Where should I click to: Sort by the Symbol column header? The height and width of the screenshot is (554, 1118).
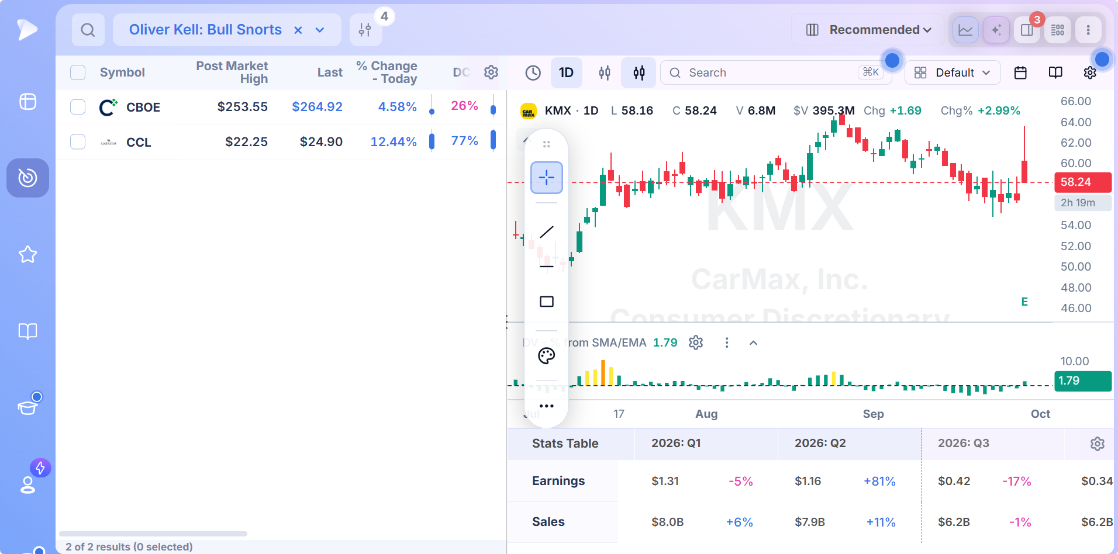[122, 72]
